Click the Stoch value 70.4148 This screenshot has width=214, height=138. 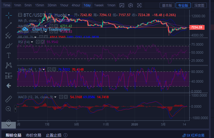pyautogui.click(x=78, y=70)
